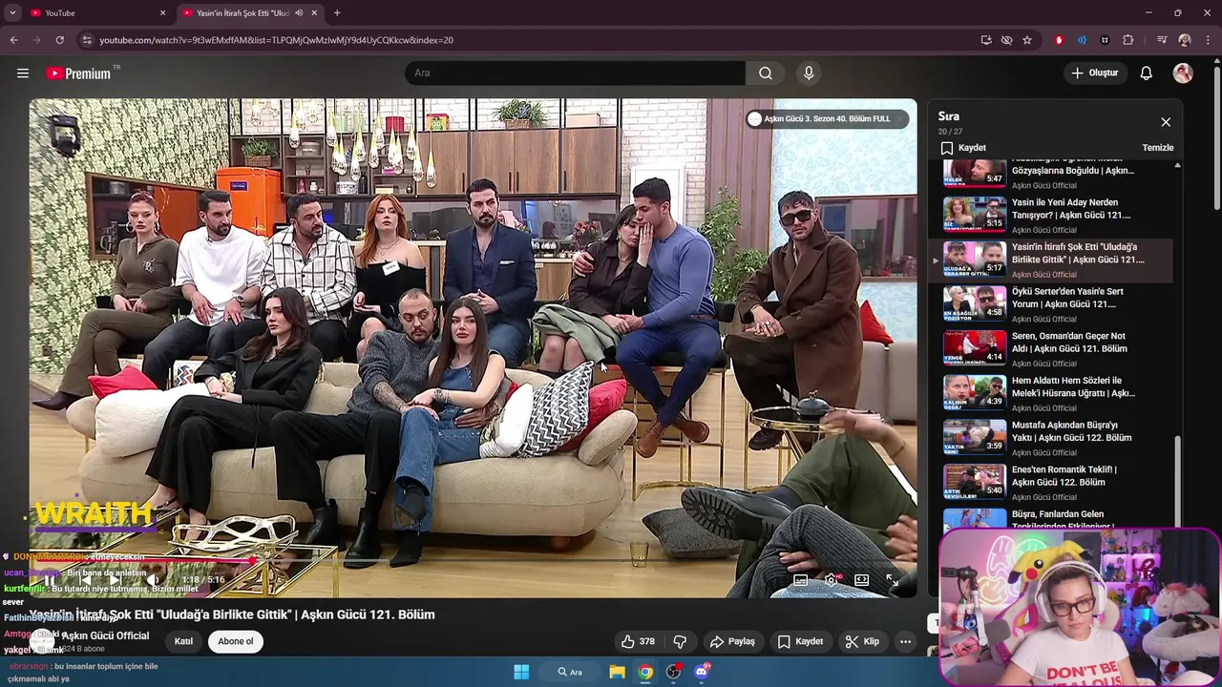Create a clip with Klip button
This screenshot has width=1222, height=687.
[x=862, y=641]
